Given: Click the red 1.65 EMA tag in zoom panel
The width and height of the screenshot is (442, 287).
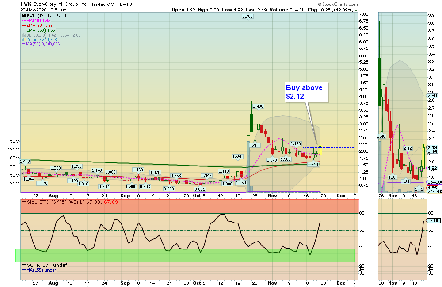Looking at the screenshot, I should point(432,188).
